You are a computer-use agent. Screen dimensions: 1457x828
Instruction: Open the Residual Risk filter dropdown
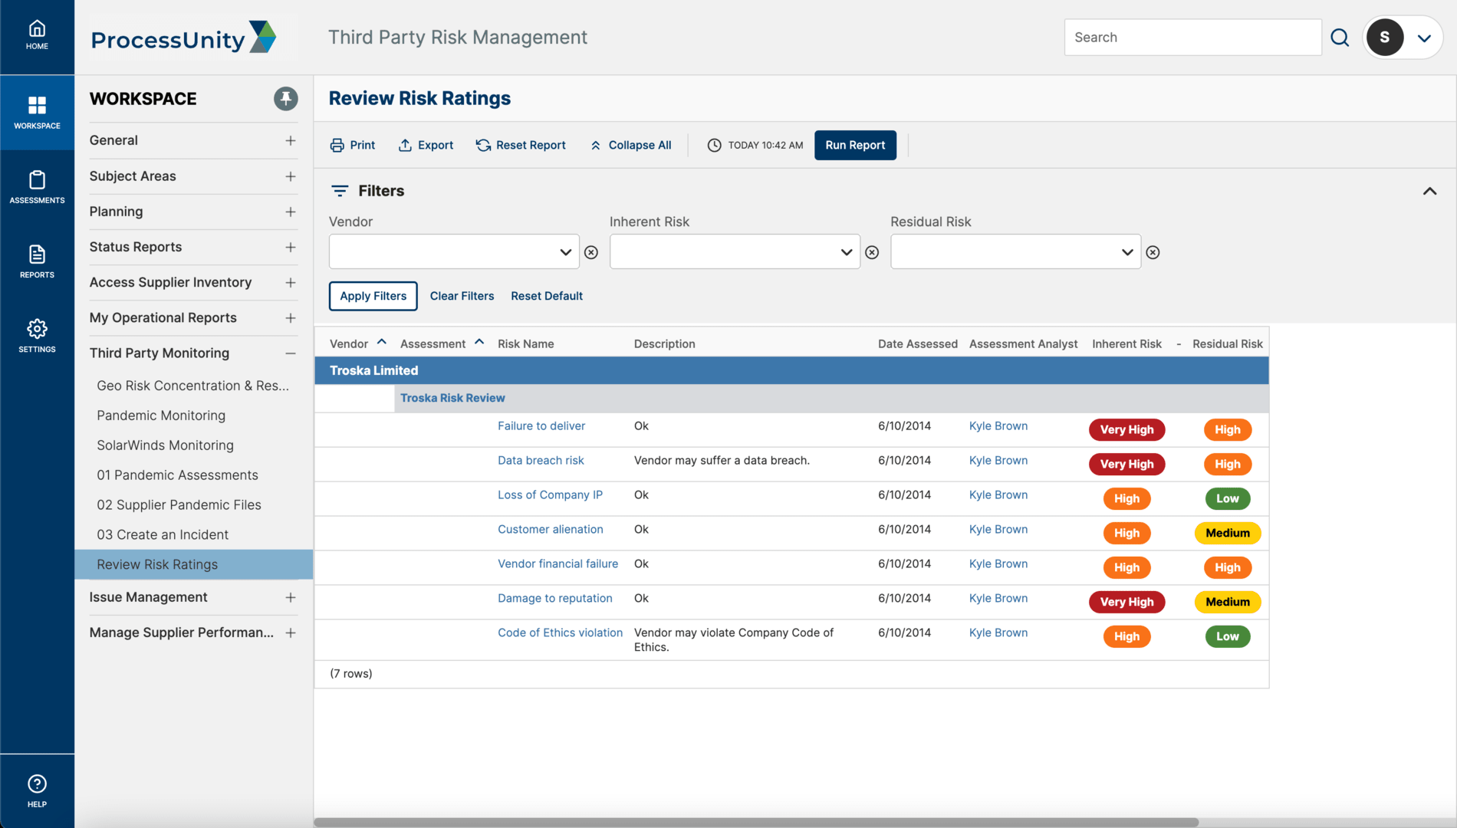[x=1015, y=251]
